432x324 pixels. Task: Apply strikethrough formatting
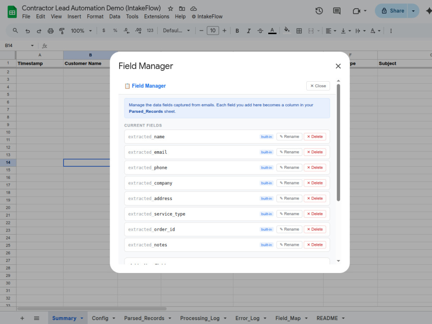(x=260, y=31)
